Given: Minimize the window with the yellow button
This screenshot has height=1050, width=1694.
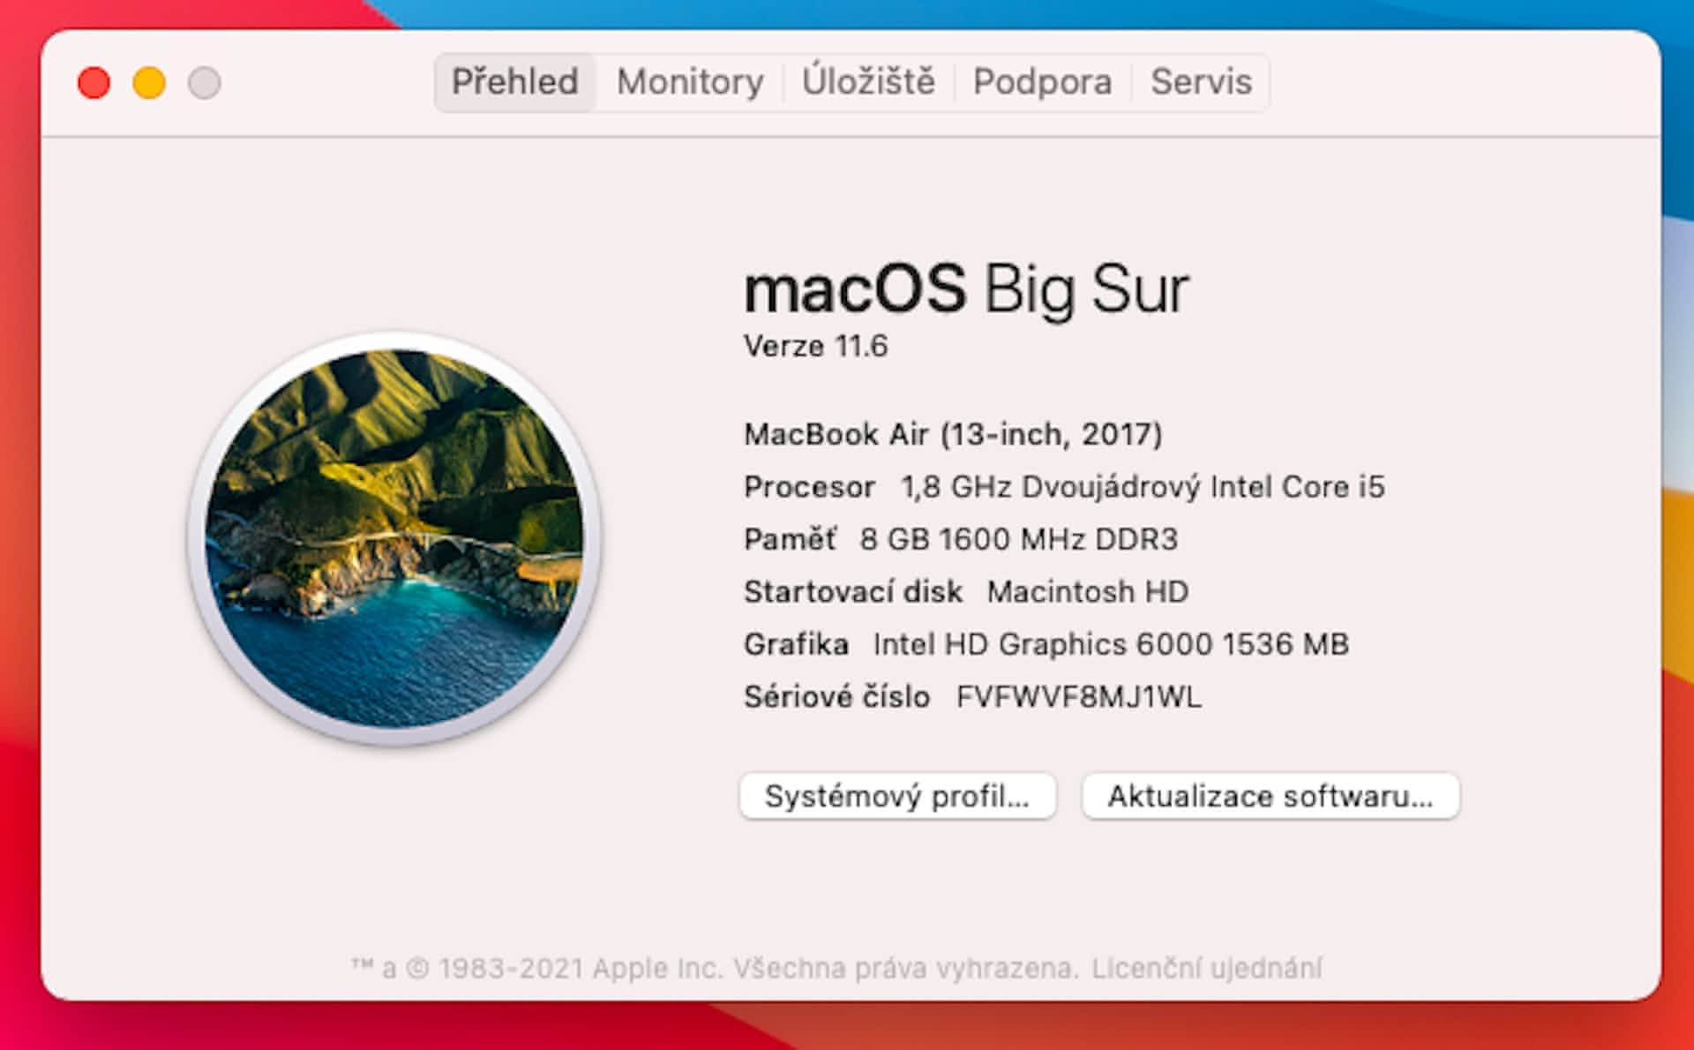Looking at the screenshot, I should tap(149, 83).
